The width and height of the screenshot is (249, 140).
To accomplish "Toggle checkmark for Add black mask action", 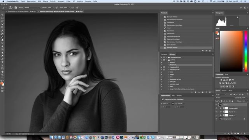I will [161, 84].
